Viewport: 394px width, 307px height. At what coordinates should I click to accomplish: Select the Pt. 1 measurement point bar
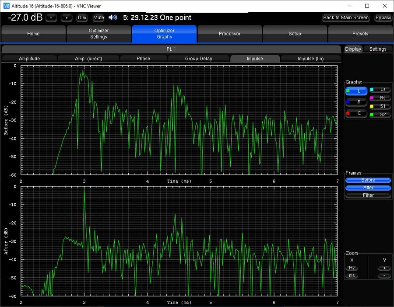171,49
